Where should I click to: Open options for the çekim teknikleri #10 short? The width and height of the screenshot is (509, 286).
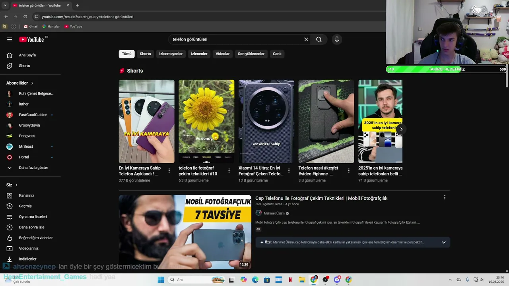(x=229, y=170)
